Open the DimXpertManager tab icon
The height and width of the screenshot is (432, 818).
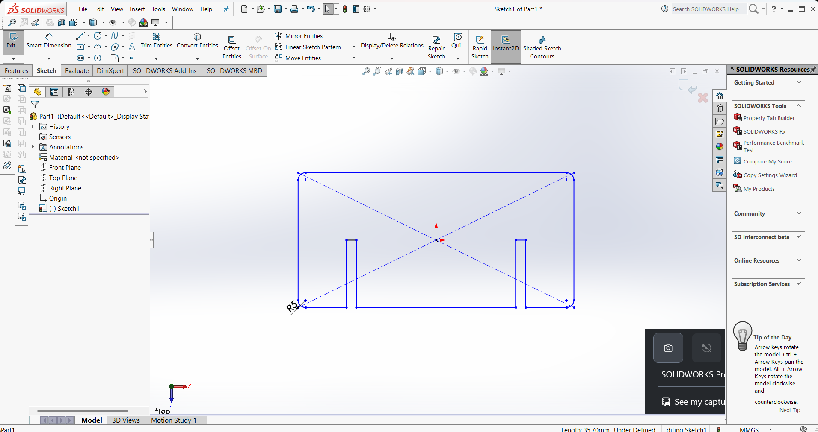89,91
